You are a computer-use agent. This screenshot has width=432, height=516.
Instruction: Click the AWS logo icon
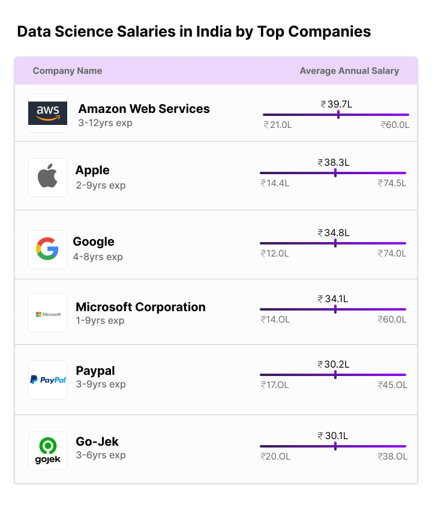coord(47,113)
